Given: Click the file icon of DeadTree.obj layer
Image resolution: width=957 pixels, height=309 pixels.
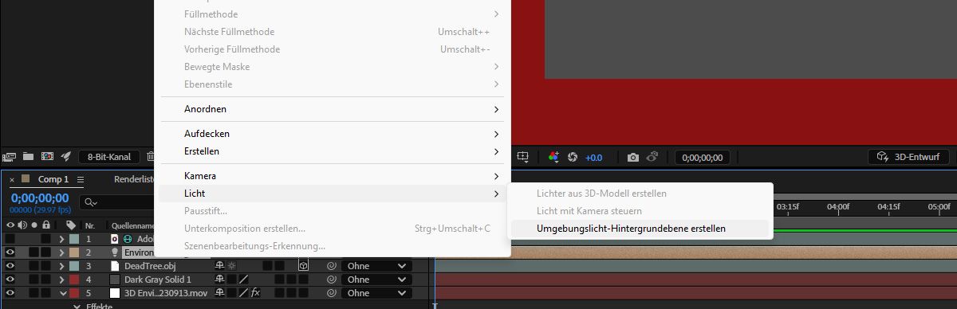Looking at the screenshot, I should coord(114,266).
